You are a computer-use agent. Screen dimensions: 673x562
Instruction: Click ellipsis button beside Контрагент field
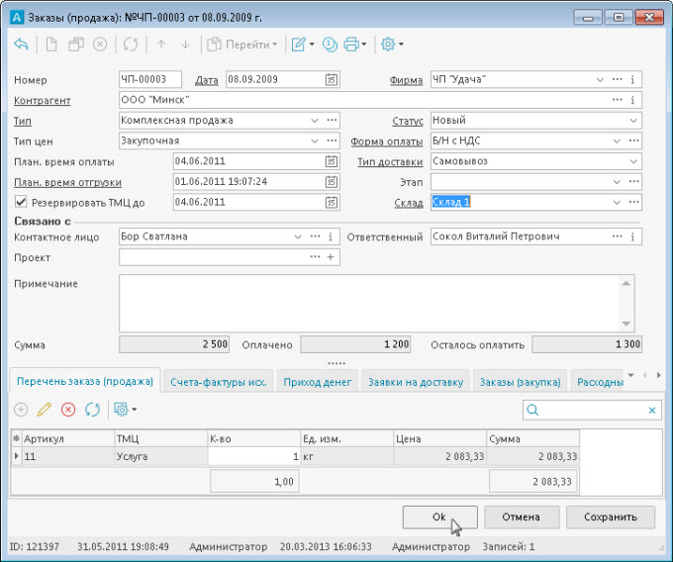618,100
